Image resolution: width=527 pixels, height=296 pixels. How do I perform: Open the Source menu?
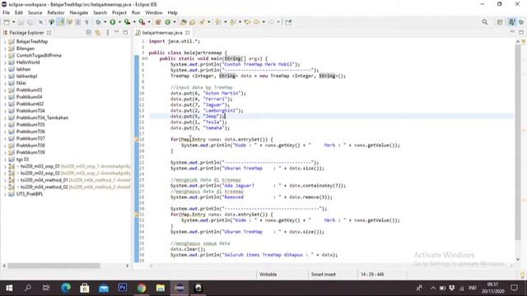[35, 12]
